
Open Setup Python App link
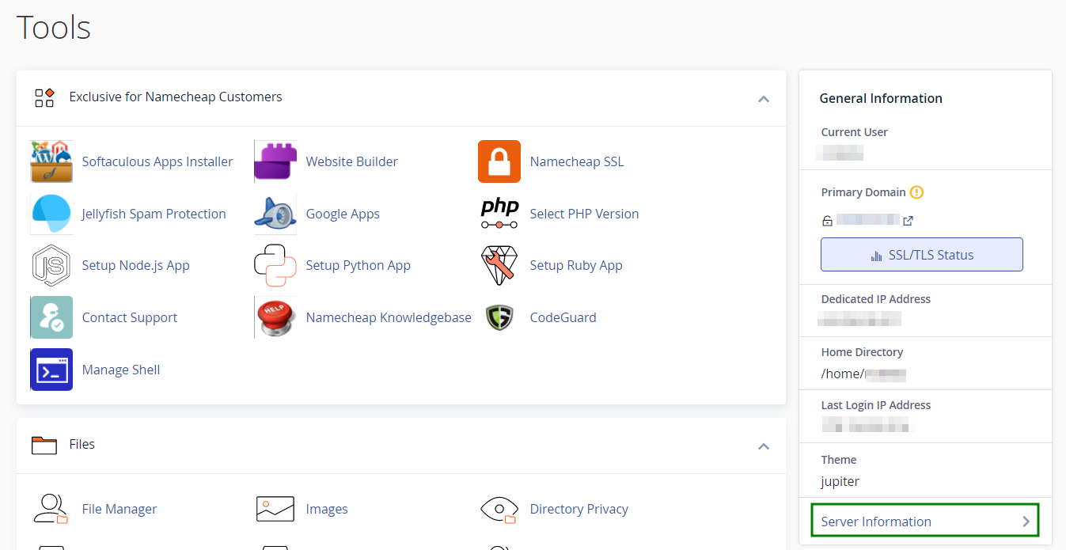(x=358, y=266)
